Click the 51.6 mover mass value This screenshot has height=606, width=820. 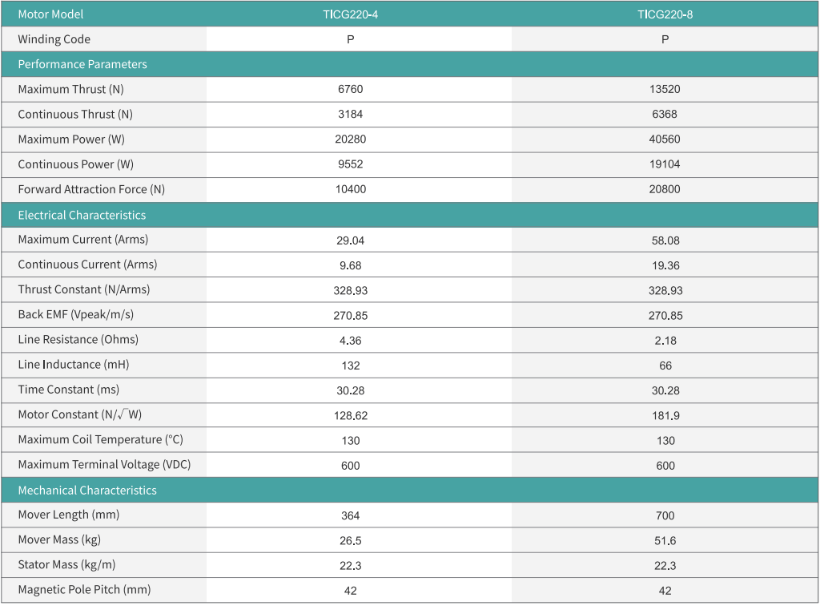665,540
